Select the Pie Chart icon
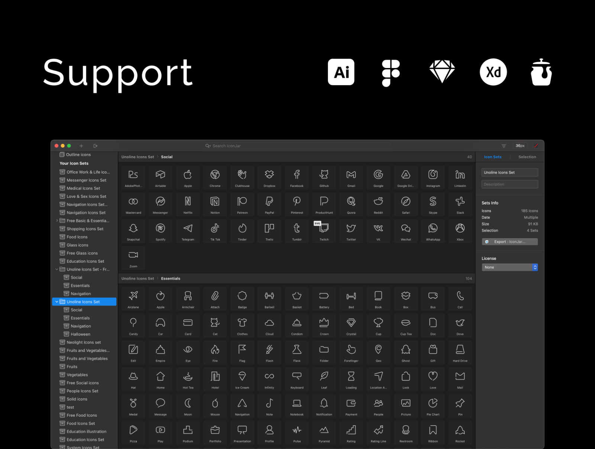This screenshot has width=595, height=449. (x=433, y=406)
